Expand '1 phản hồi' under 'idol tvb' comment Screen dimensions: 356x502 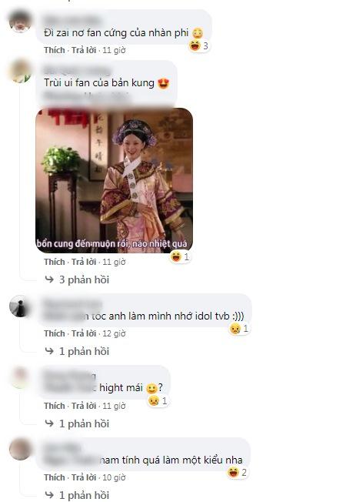click(77, 351)
